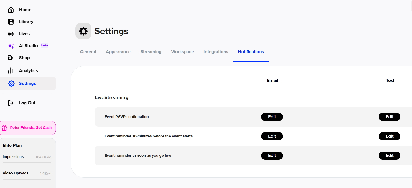Edit Text for the go-live reminder
Viewport: 412px width, 188px height.
389,155
